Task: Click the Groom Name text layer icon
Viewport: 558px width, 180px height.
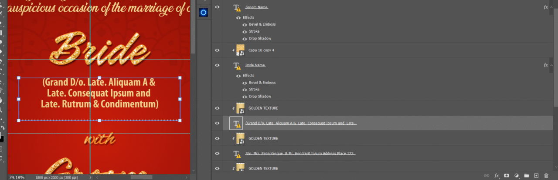Action: tap(237, 8)
